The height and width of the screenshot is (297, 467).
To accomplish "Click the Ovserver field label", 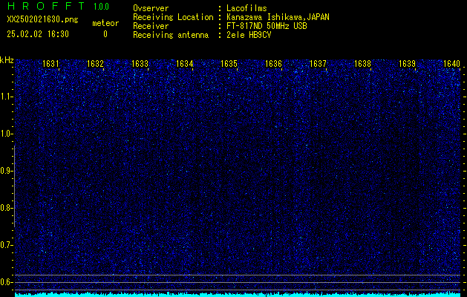I will pos(151,8).
